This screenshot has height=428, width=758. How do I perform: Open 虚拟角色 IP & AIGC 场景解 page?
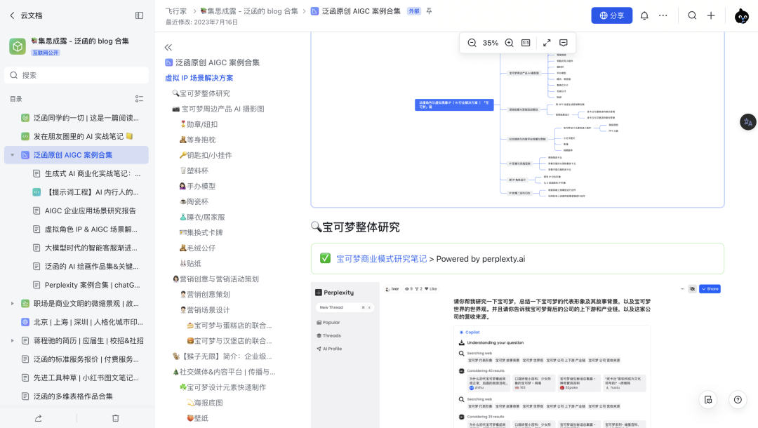pyautogui.click(x=91, y=229)
